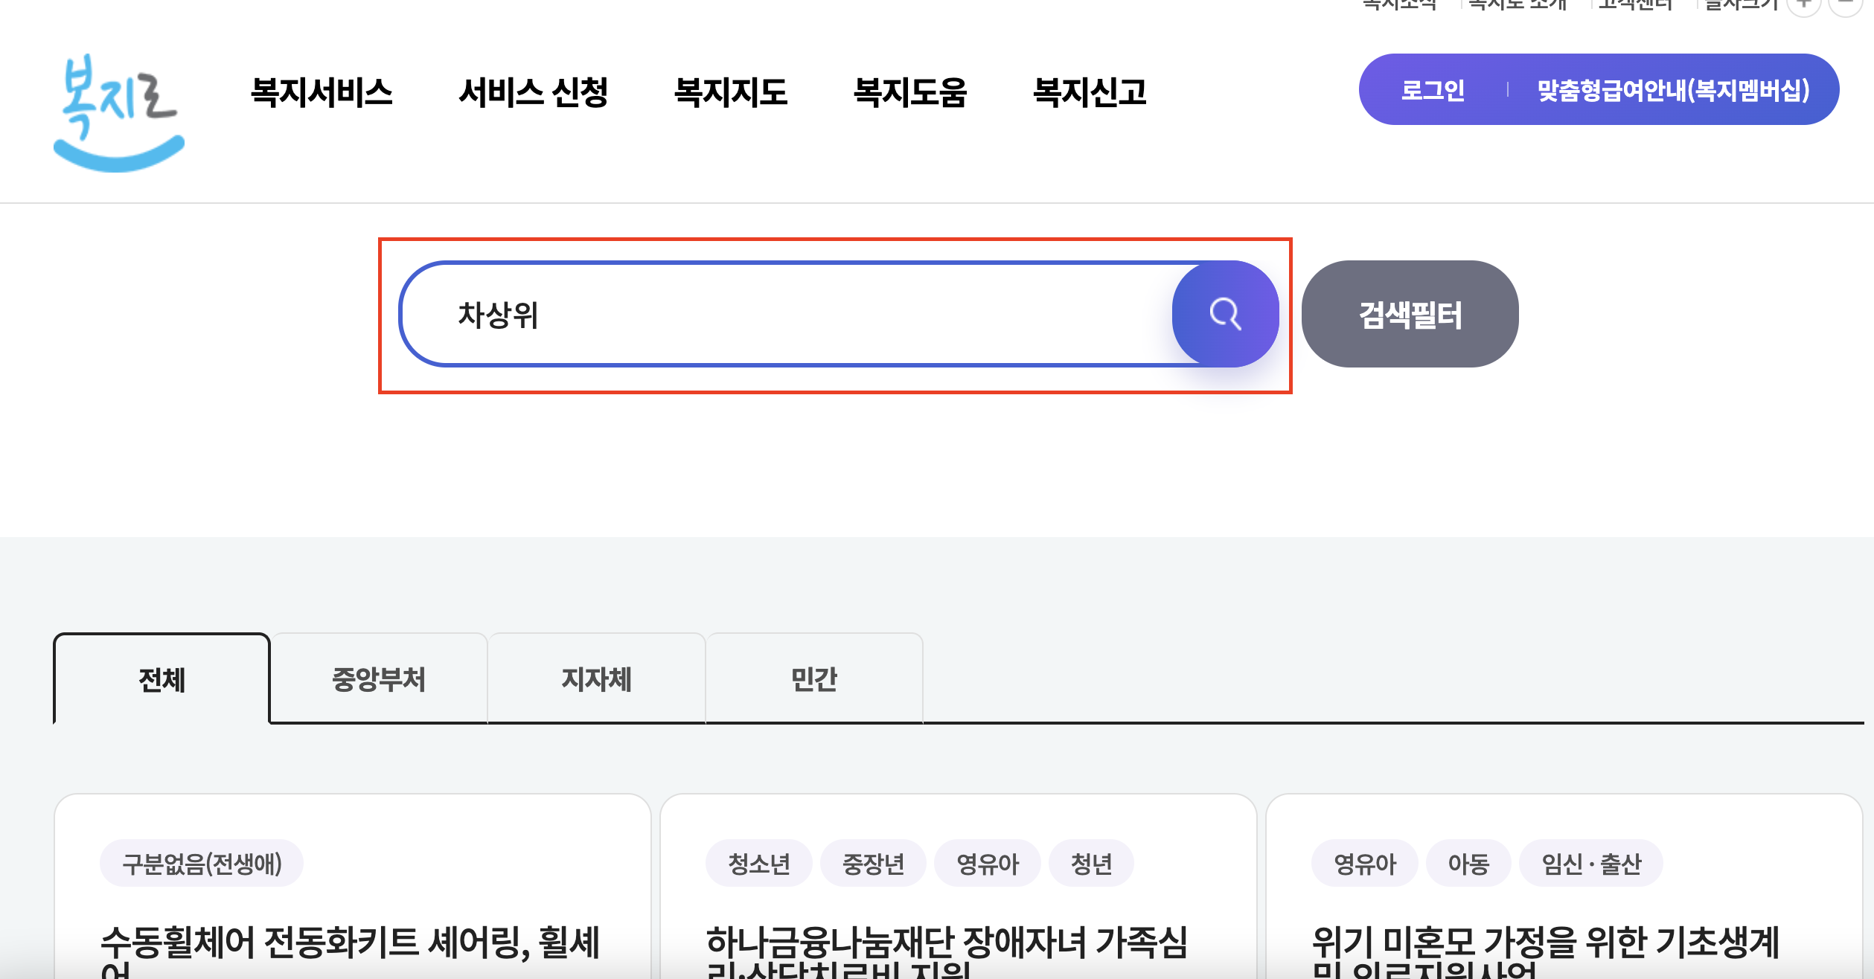Viewport: 1874px width, 979px height.
Task: Click the magnifying glass search button
Action: 1224,314
